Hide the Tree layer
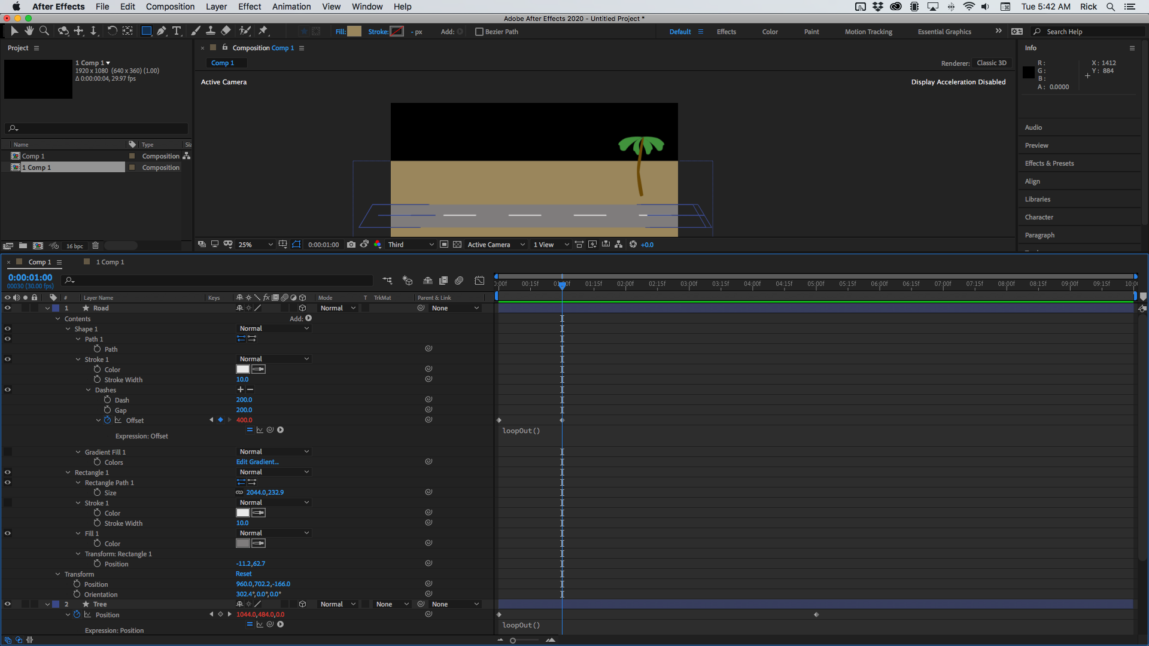Viewport: 1149px width, 646px height. click(x=8, y=604)
